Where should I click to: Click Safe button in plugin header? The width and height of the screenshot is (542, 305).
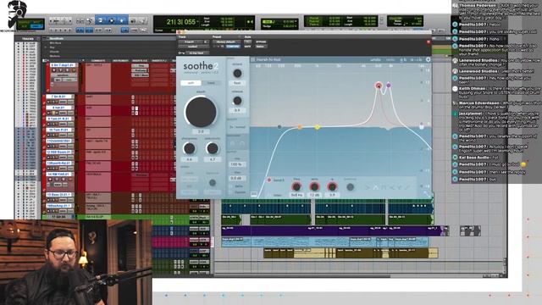248,46
